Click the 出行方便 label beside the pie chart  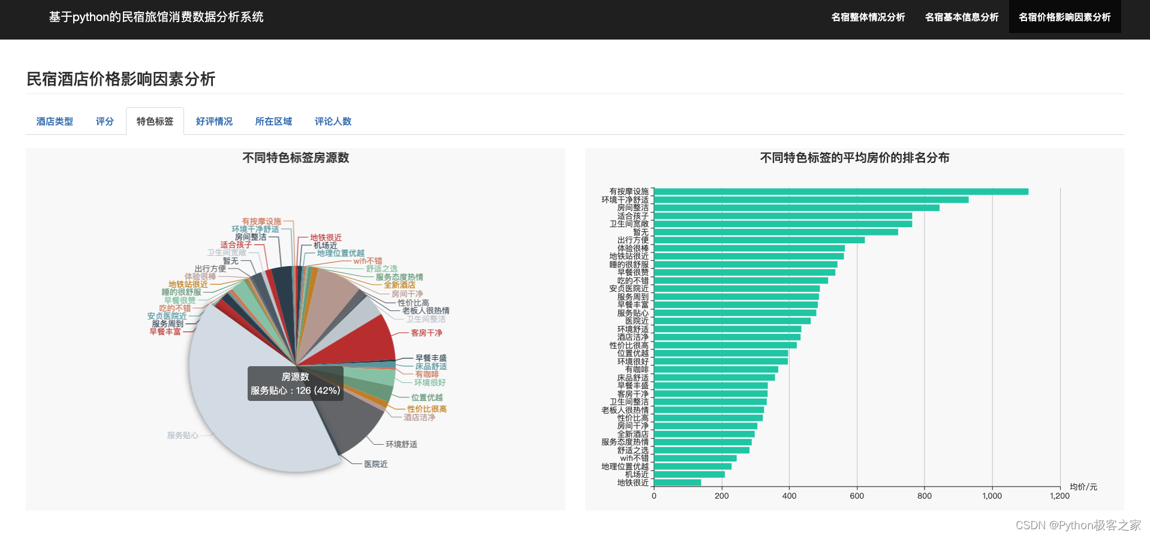pyautogui.click(x=210, y=268)
